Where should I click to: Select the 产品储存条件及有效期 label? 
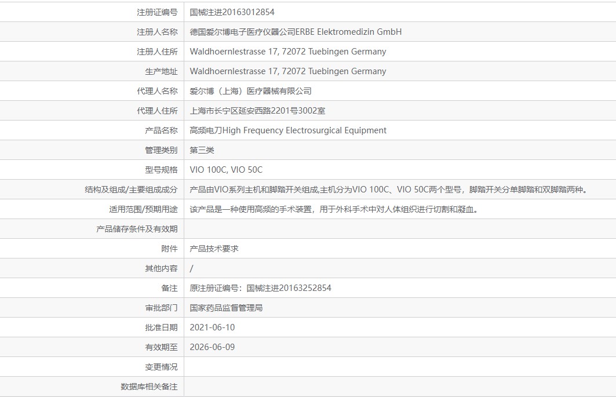point(137,229)
